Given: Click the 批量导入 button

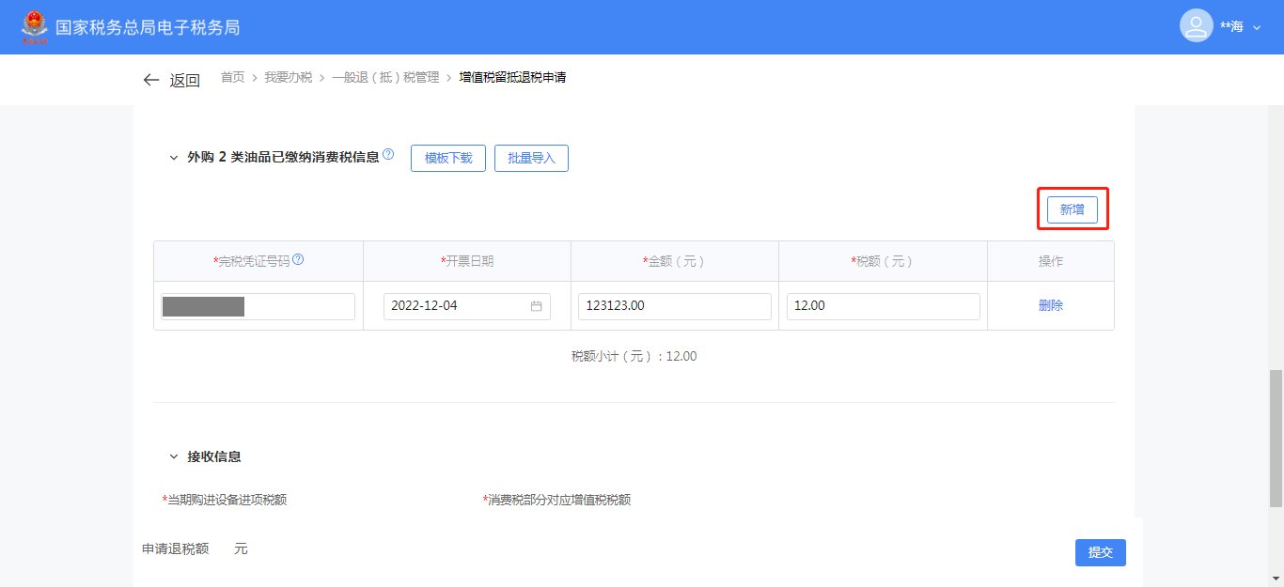Looking at the screenshot, I should [x=531, y=159].
